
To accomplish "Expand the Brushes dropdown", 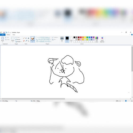I will tap(33, 39).
